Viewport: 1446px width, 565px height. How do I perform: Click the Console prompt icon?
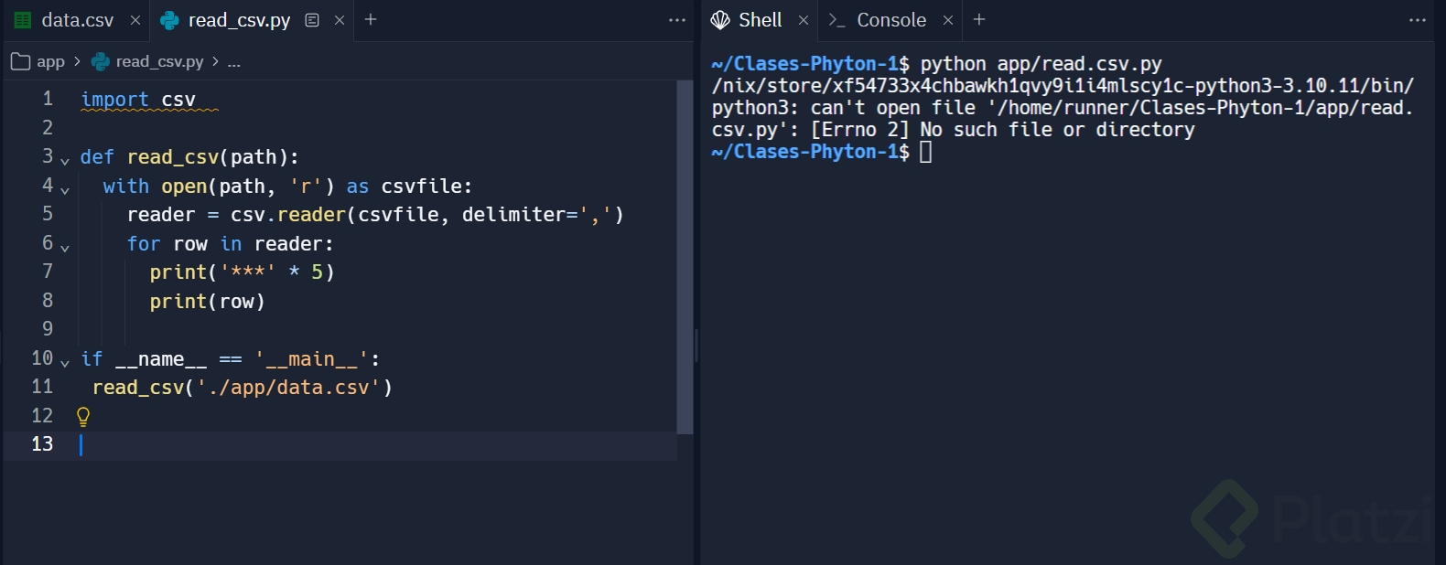tap(836, 20)
